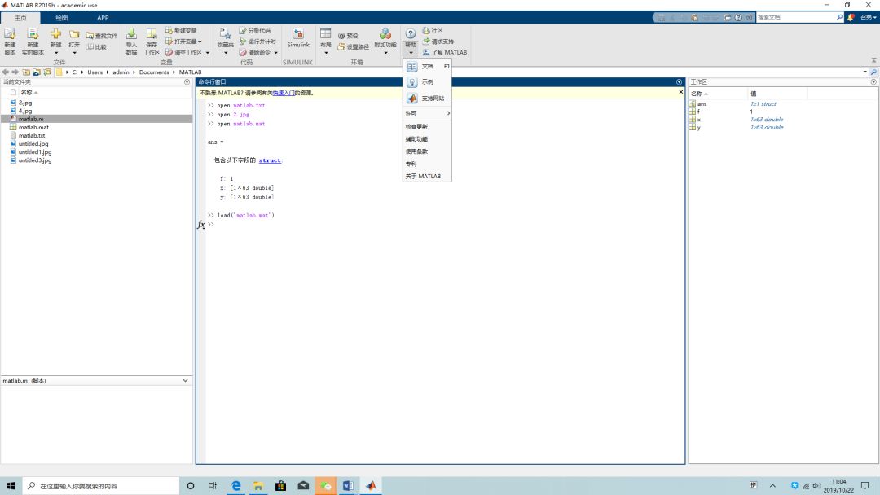Click the back navigation arrow in address bar
This screenshot has width=880, height=495.
(5, 72)
